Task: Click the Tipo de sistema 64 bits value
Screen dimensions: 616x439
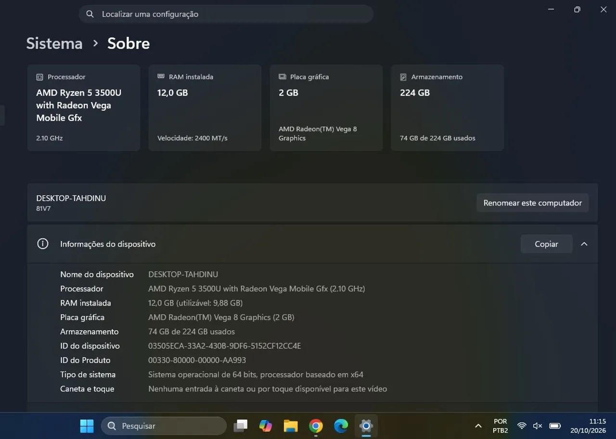Action: pos(256,374)
